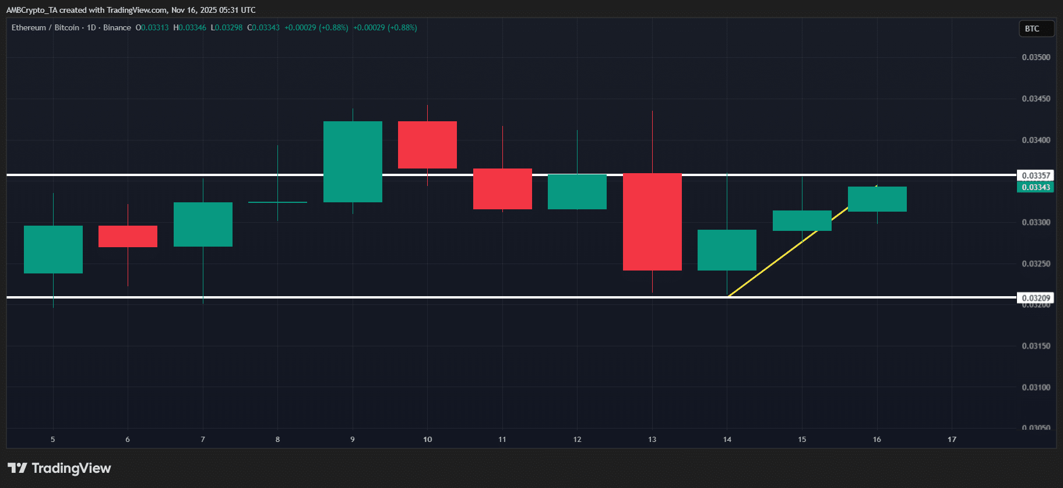Image resolution: width=1063 pixels, height=488 pixels.
Task: Select the 0.03209 support price label
Action: [1035, 298]
